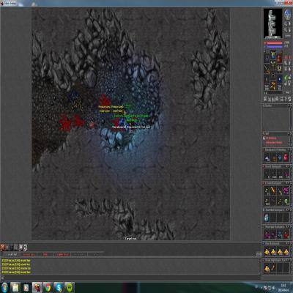
Task: Select the blue glowing ammo slot
Action: pos(280,79)
